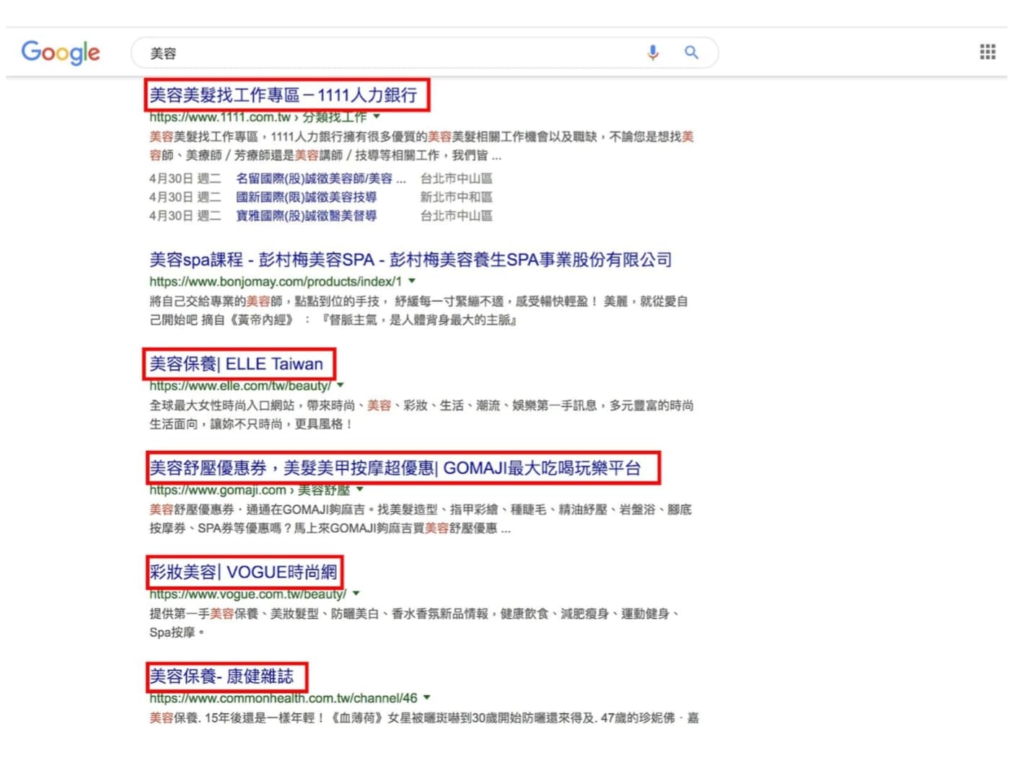Click the search box containing 美容
The image size is (1020, 760).
coord(424,53)
